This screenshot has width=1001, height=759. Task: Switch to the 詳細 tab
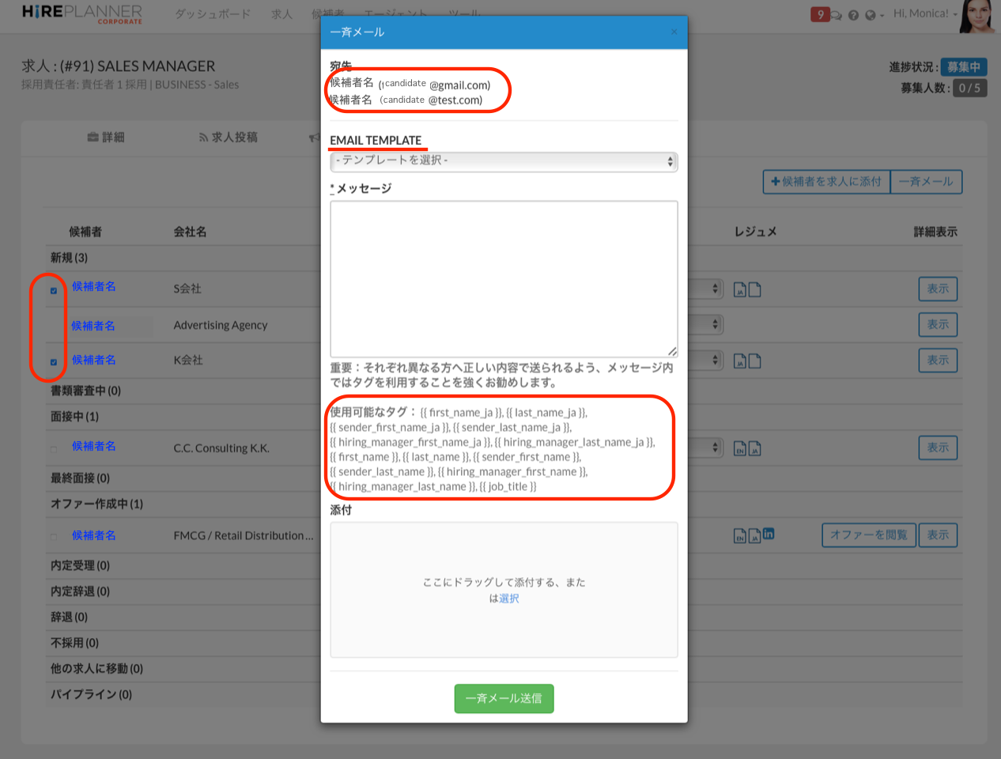tap(106, 138)
